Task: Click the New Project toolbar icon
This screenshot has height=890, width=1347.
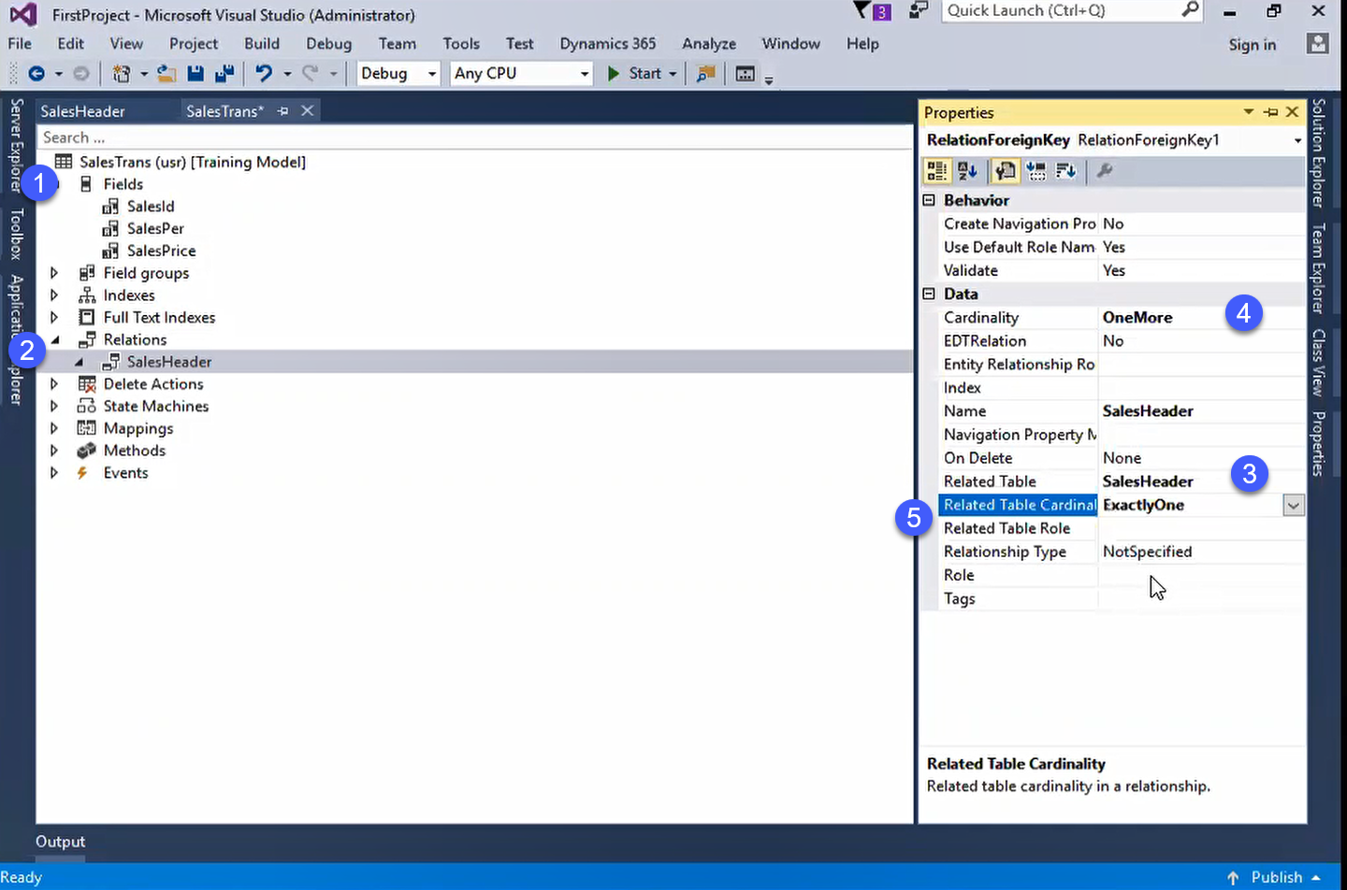Action: click(121, 73)
